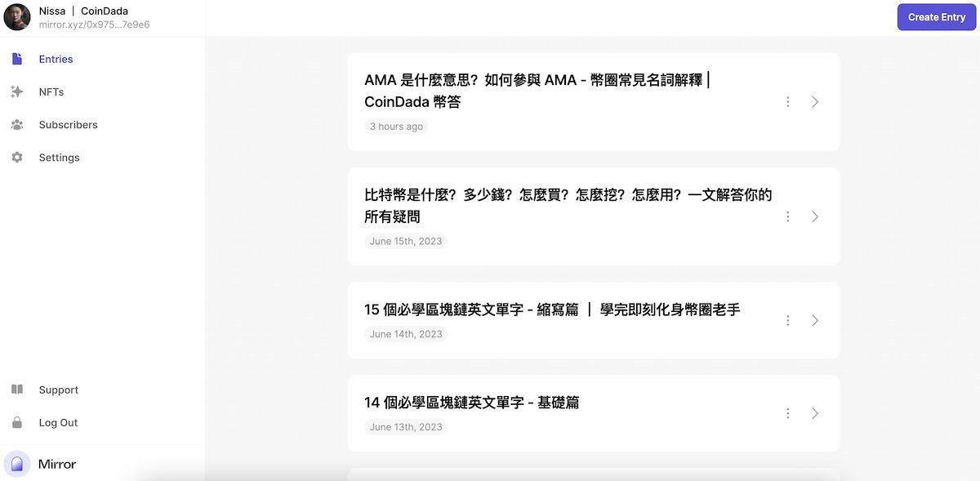Switch to the NFTs section
Screen dimensions: 980x481
point(51,91)
